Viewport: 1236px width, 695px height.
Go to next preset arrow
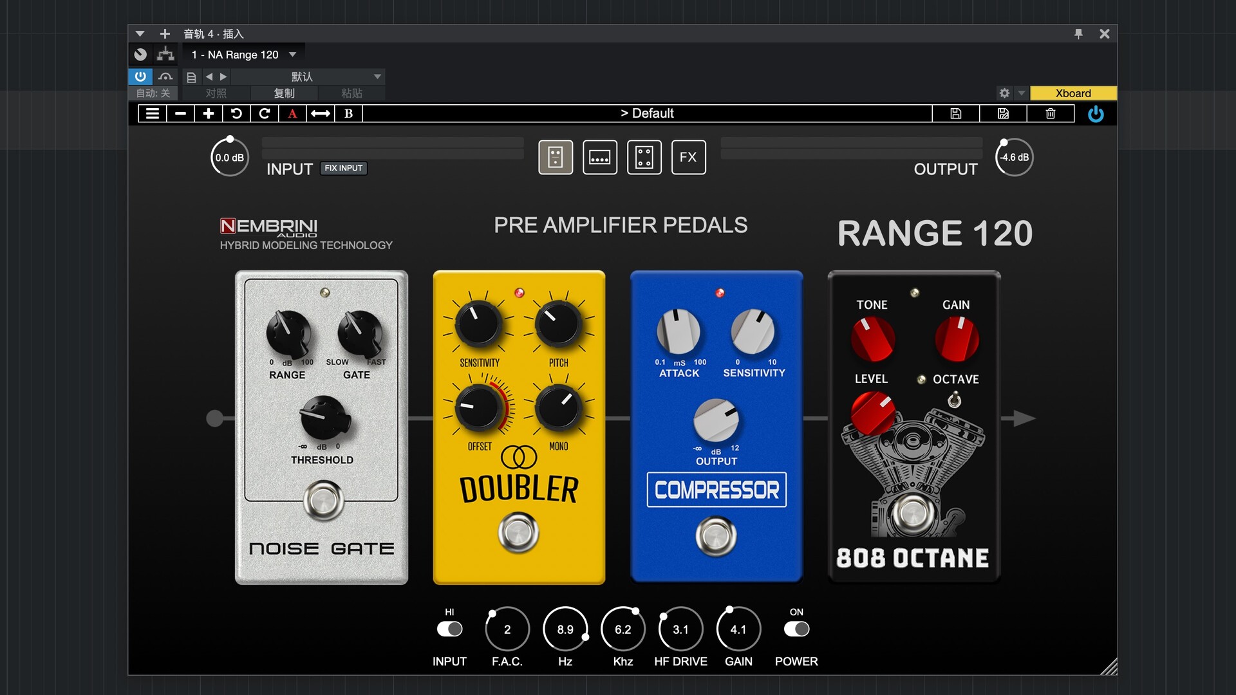[x=223, y=77]
